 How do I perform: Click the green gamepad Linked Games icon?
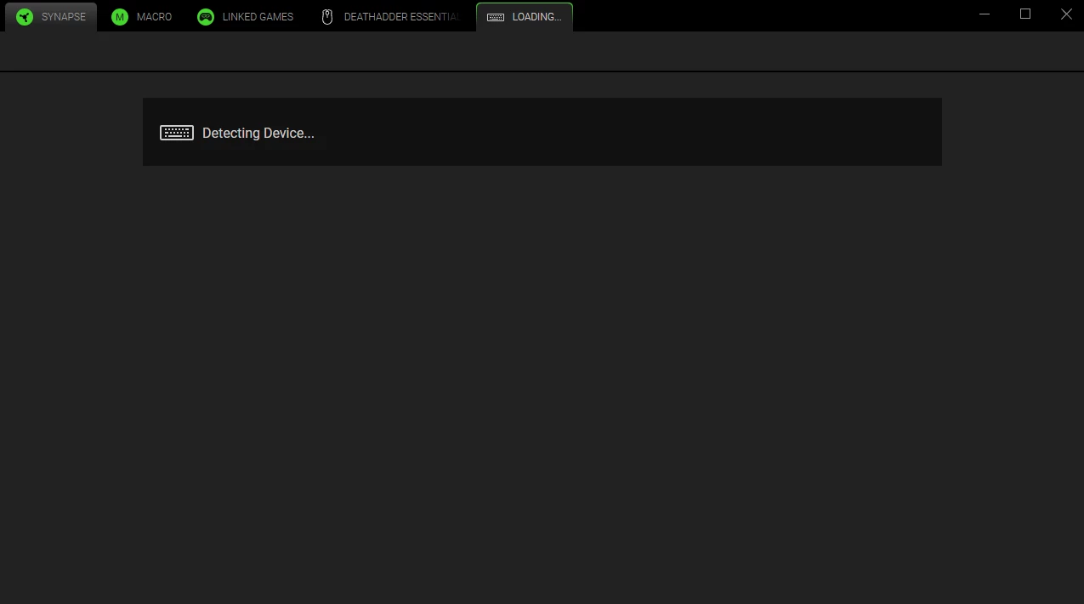206,17
